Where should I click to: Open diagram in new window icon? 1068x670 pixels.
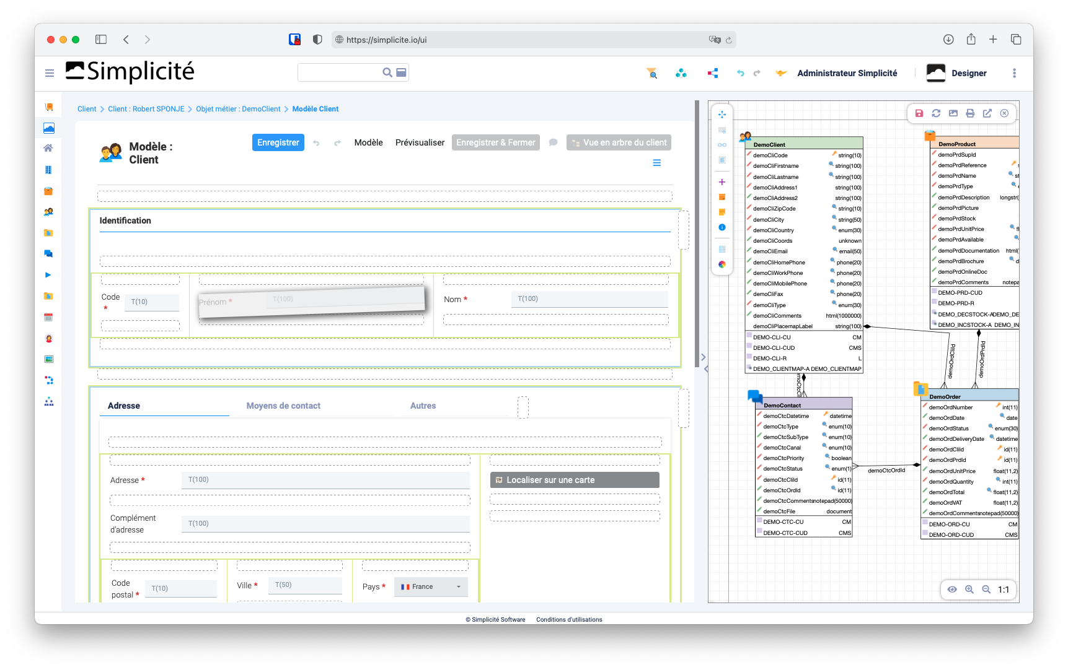(987, 113)
